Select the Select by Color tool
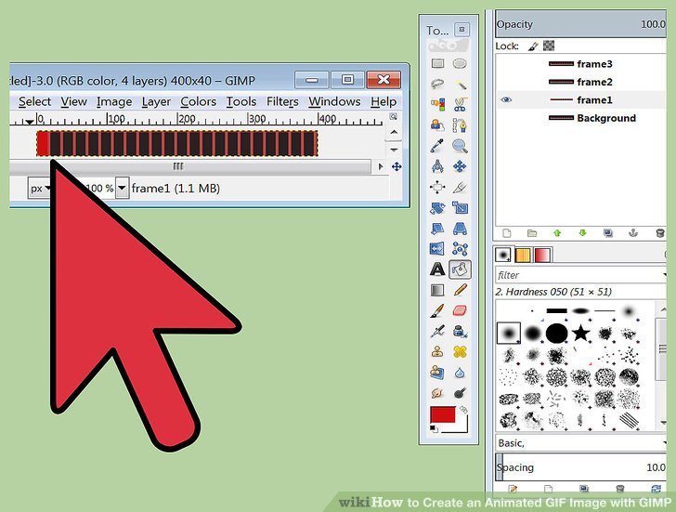This screenshot has height=512, width=676. pos(437,104)
